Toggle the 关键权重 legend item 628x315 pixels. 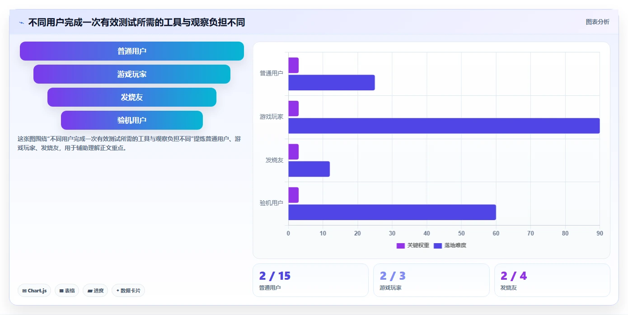pos(412,245)
